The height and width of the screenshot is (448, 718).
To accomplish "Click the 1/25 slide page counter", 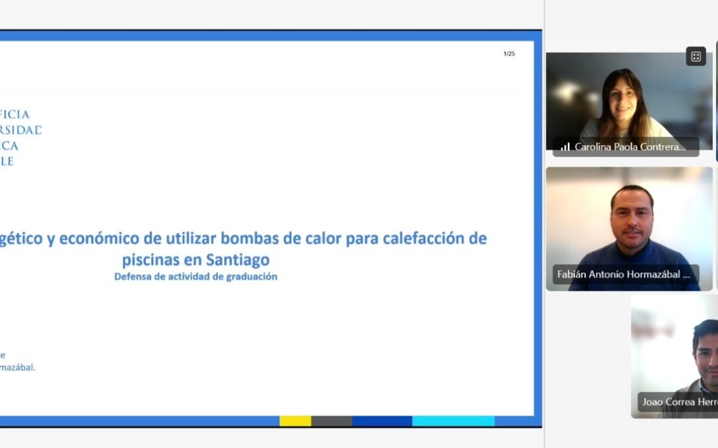I will point(509,54).
